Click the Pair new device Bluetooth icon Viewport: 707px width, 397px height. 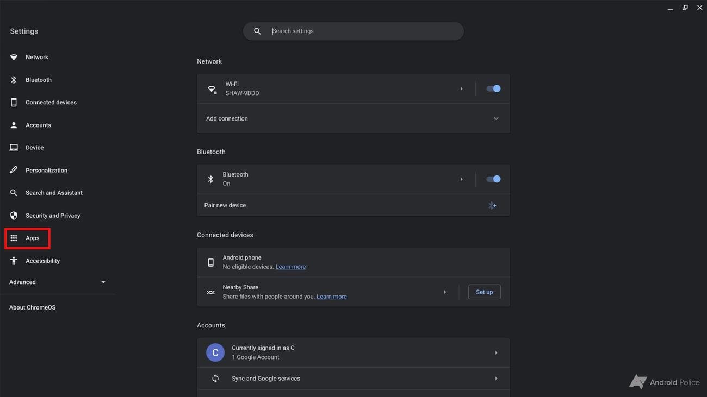(x=492, y=205)
